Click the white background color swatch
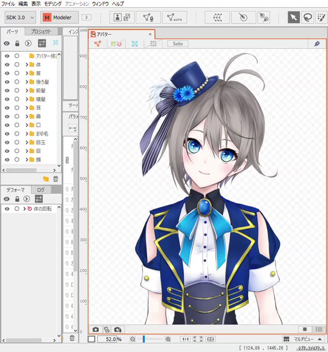Viewport: 328px width, 352px height. point(91,339)
